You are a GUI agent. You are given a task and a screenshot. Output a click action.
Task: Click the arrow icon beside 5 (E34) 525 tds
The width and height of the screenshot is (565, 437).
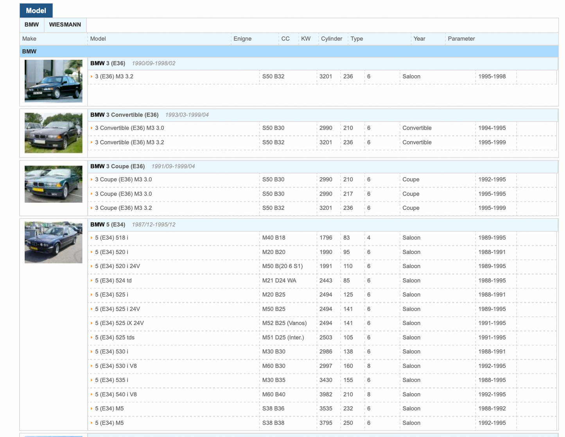click(x=91, y=338)
